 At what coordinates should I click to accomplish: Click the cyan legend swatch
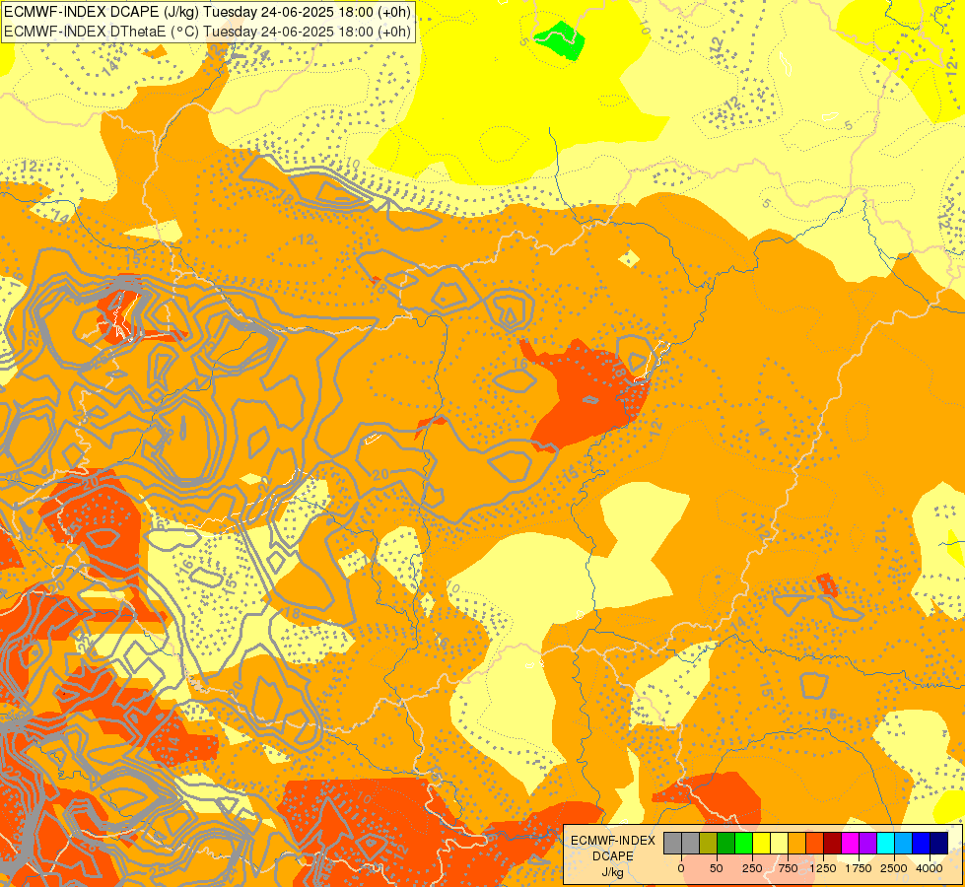pyautogui.click(x=885, y=844)
